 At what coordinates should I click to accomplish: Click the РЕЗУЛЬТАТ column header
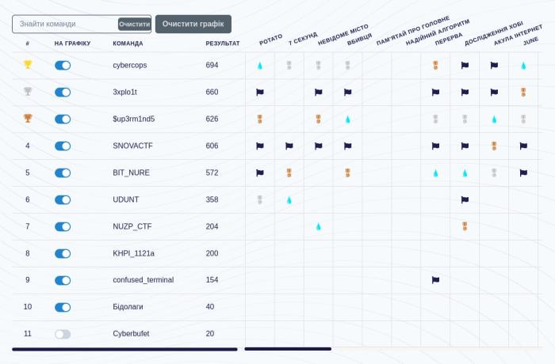[x=222, y=44]
